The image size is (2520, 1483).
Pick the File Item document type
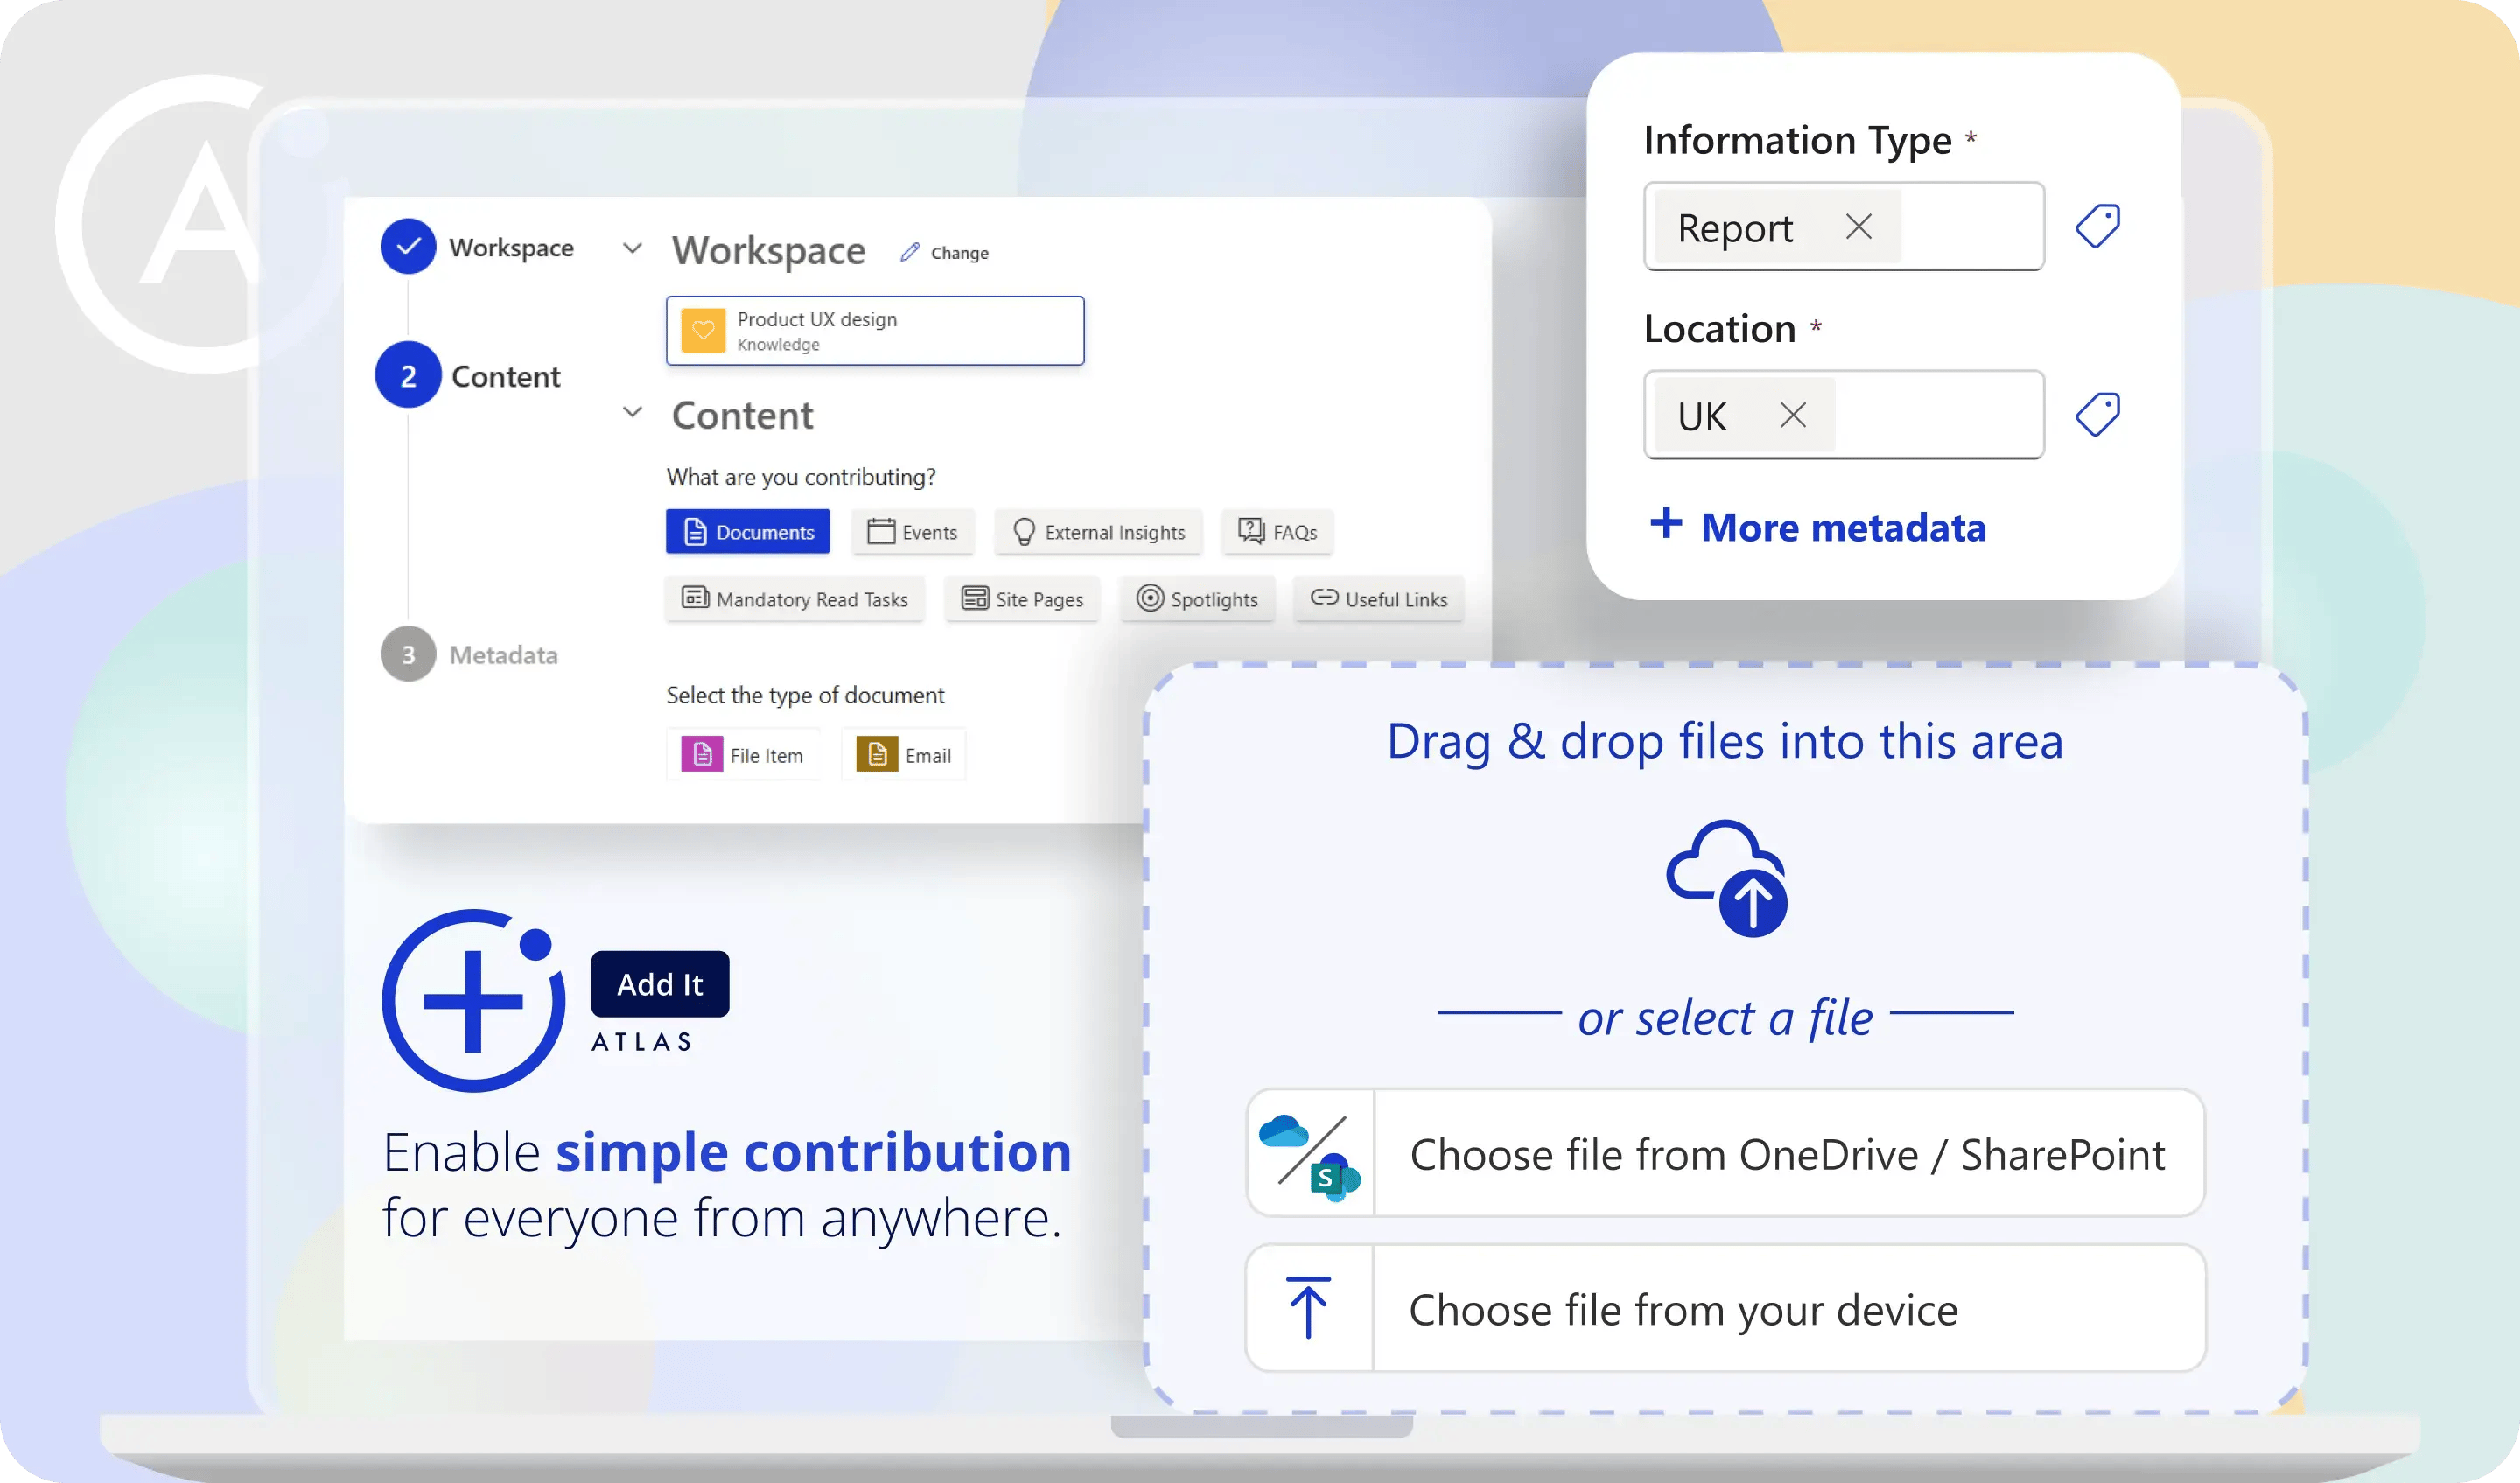743,755
